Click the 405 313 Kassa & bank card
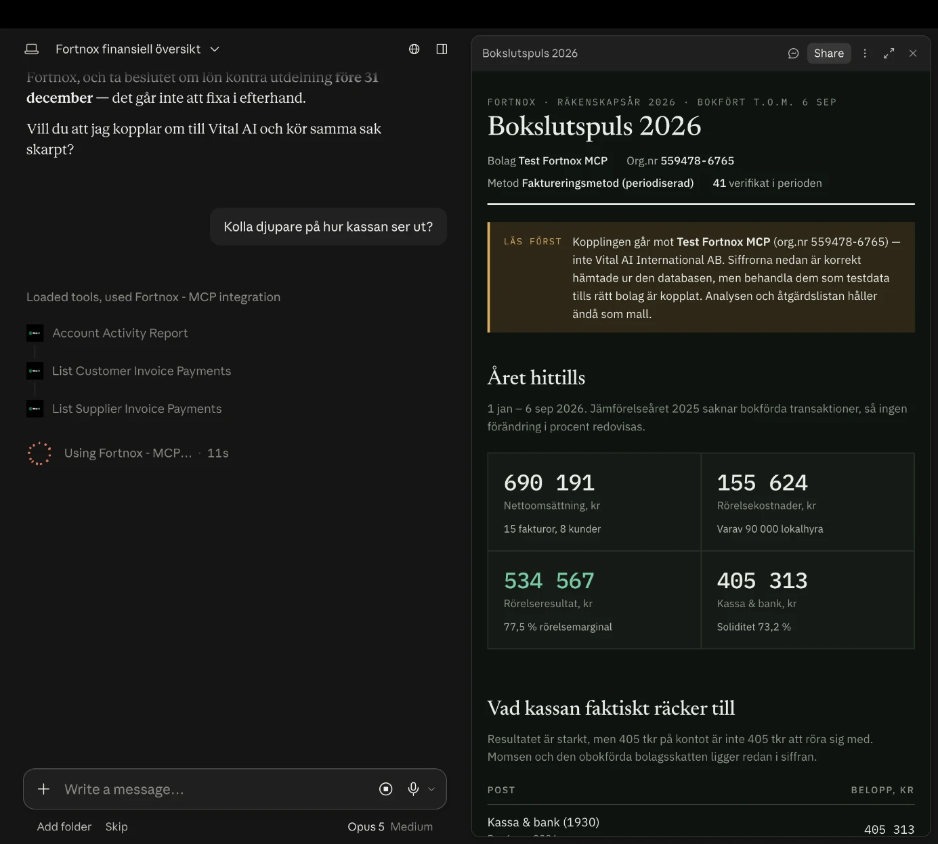Viewport: 938px width, 844px height. coord(807,600)
